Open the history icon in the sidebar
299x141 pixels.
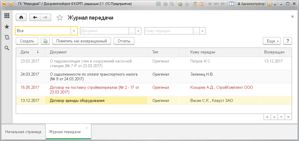coord(7,37)
